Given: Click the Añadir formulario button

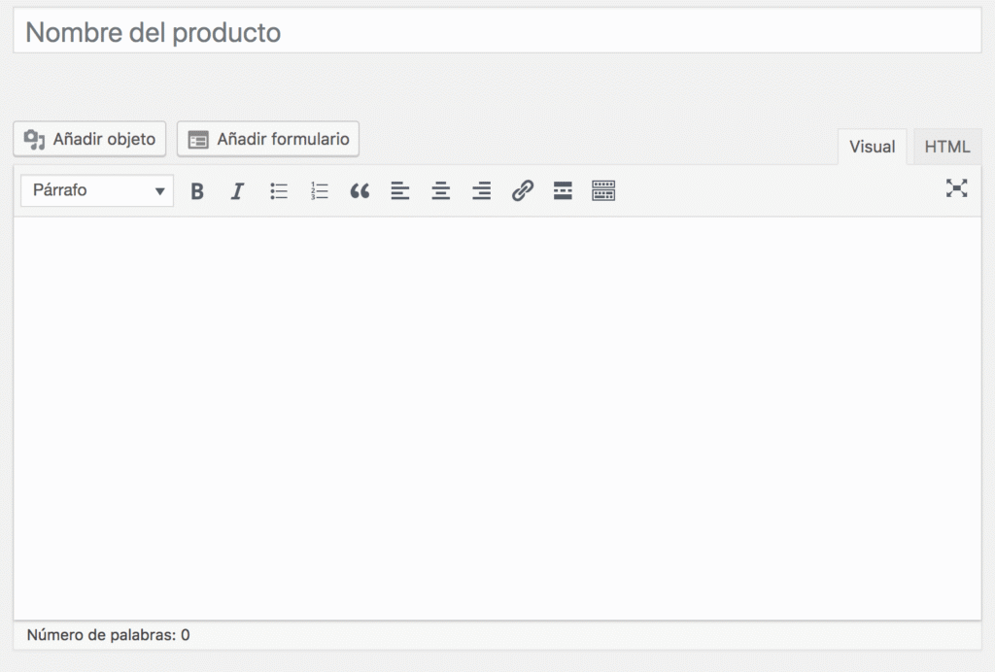Looking at the screenshot, I should point(268,139).
